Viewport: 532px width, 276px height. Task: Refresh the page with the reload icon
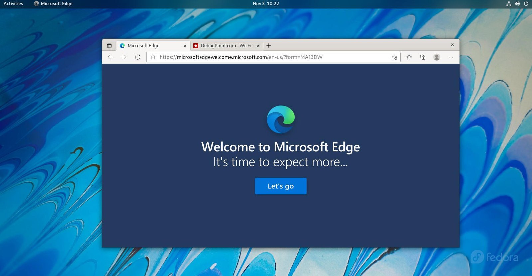[138, 57]
